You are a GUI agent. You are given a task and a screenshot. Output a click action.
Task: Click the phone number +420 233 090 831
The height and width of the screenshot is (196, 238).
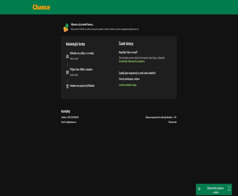click(x=73, y=117)
